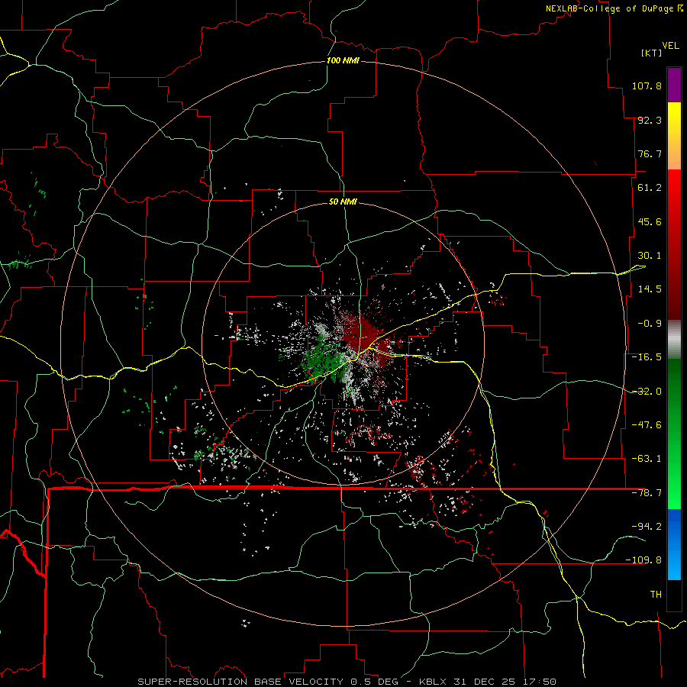Click the -0.9 legend value
Image resolution: width=687 pixels, height=687 pixels.
(x=650, y=324)
